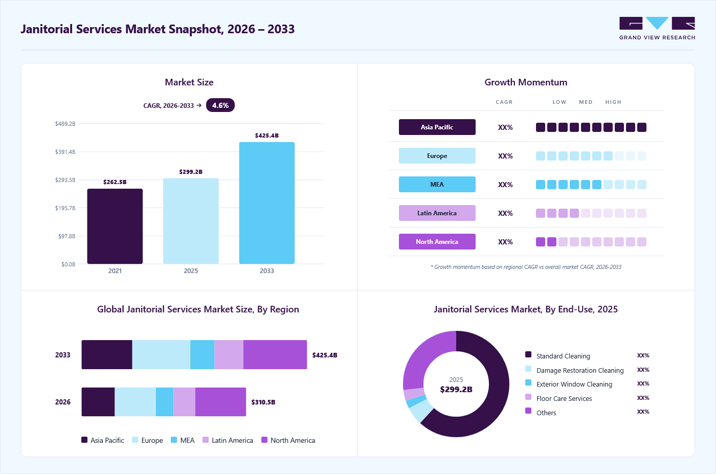Click the Latin America segment in 2026 bar
Viewport: 716px width, 474px height.
point(185,402)
